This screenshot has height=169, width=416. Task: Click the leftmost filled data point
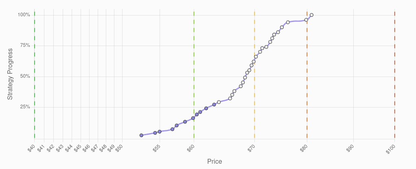pos(141,135)
